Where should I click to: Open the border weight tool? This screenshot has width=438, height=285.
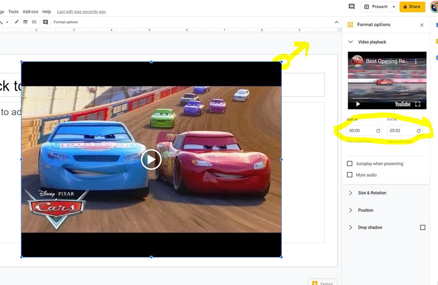[x=25, y=22]
